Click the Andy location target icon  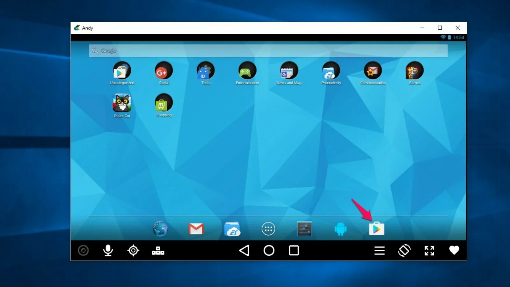point(133,251)
